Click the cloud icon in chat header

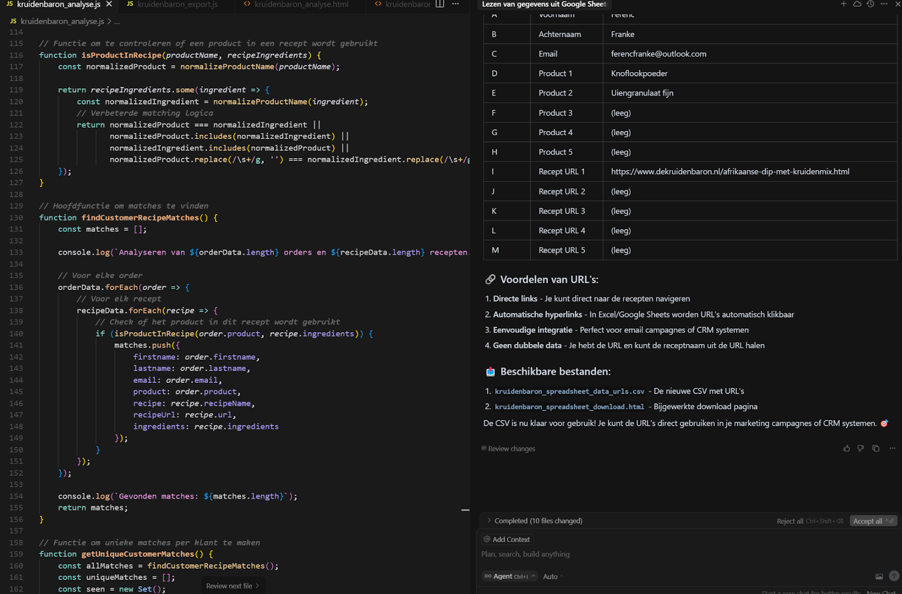coord(857,4)
